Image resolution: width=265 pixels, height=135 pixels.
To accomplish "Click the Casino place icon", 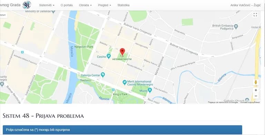I will (x=109, y=56).
